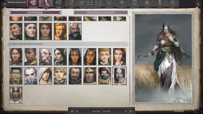Screen dimensions: 203x114
Task: Click the top bar right arrow
Action: coord(198,4)
